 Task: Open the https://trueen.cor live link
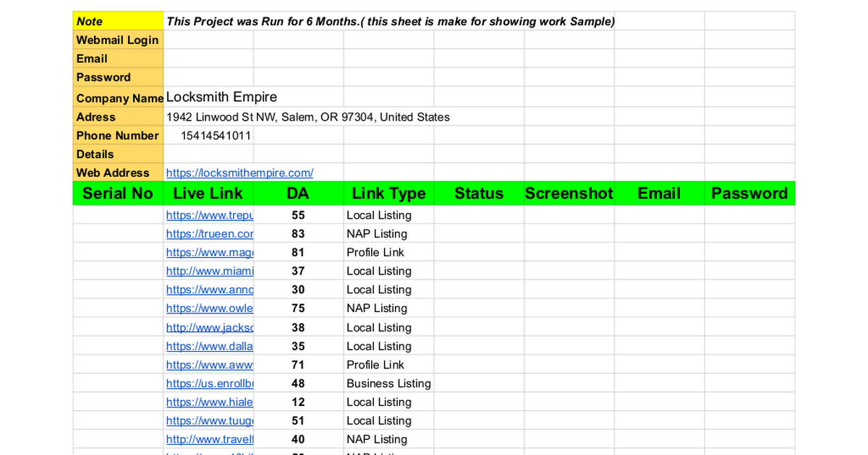click(210, 234)
